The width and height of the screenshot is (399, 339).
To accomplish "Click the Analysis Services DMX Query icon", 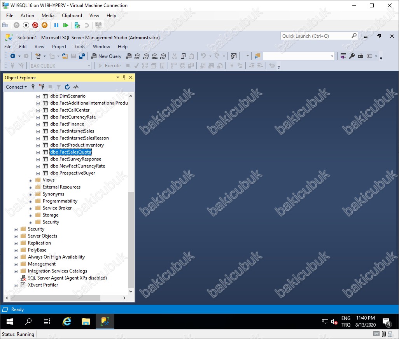I will (146, 56).
